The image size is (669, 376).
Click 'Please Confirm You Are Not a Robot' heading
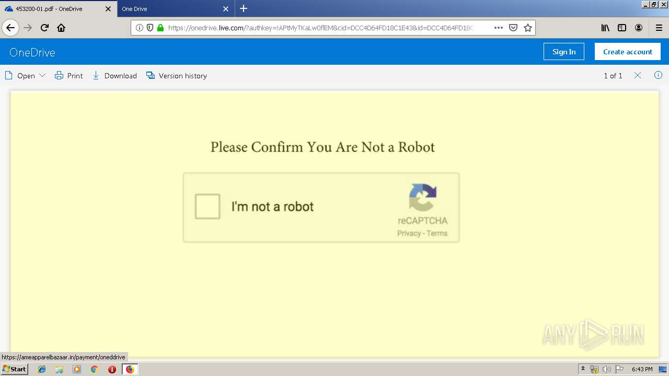click(x=322, y=147)
